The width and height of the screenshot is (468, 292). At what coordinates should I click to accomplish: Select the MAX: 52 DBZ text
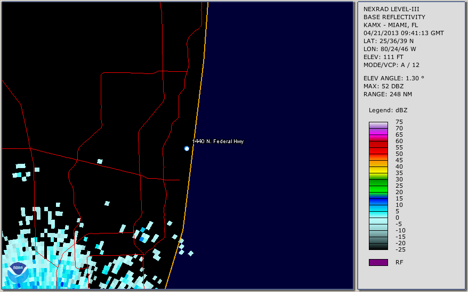click(384, 86)
